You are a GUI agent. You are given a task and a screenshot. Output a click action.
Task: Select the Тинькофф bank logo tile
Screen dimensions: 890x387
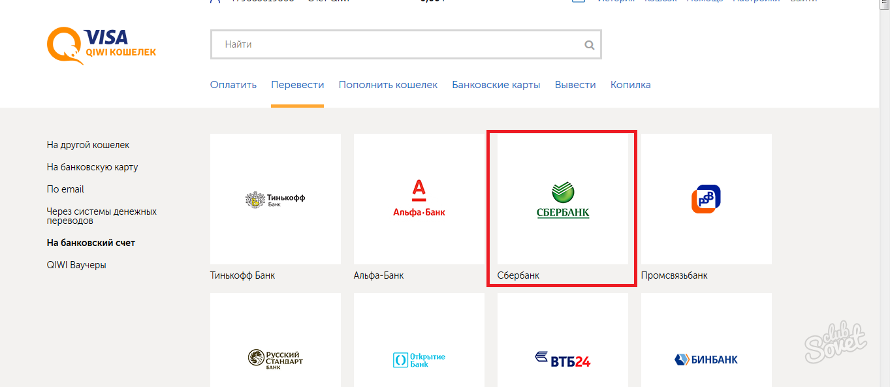pos(276,199)
